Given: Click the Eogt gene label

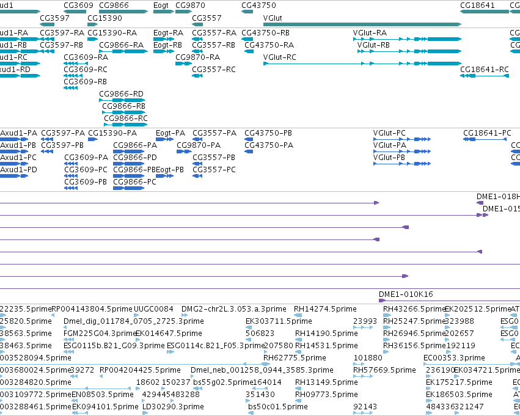Looking at the screenshot, I should pyautogui.click(x=161, y=5).
